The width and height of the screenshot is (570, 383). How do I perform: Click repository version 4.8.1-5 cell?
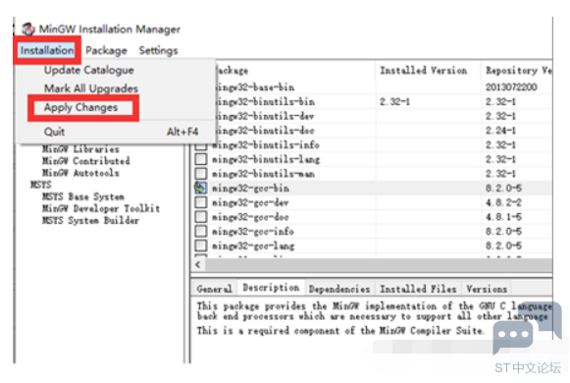click(504, 217)
